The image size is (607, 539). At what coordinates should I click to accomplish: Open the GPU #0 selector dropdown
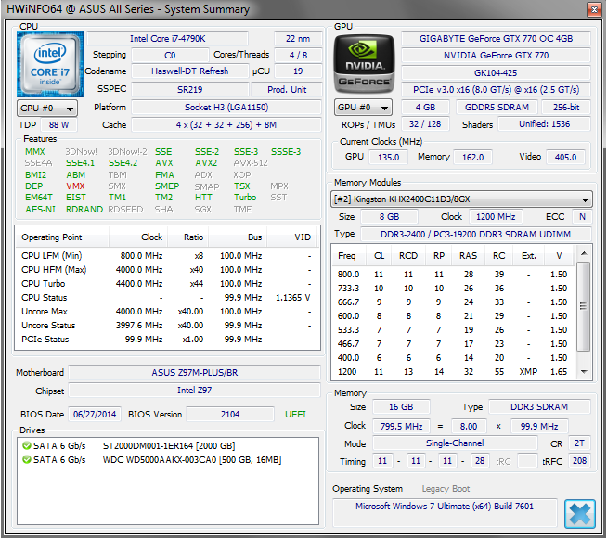coord(364,109)
